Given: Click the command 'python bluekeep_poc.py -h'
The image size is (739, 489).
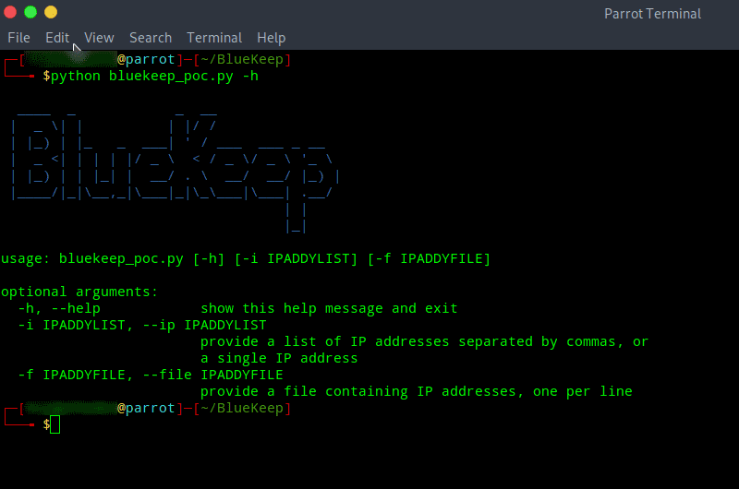Looking at the screenshot, I should (x=154, y=77).
